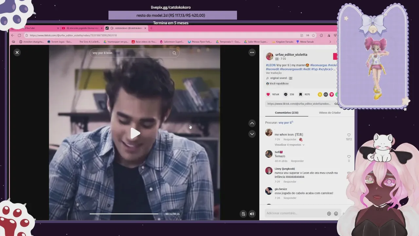
Task: Click the translate page icon in address bar
Action: [307, 35]
